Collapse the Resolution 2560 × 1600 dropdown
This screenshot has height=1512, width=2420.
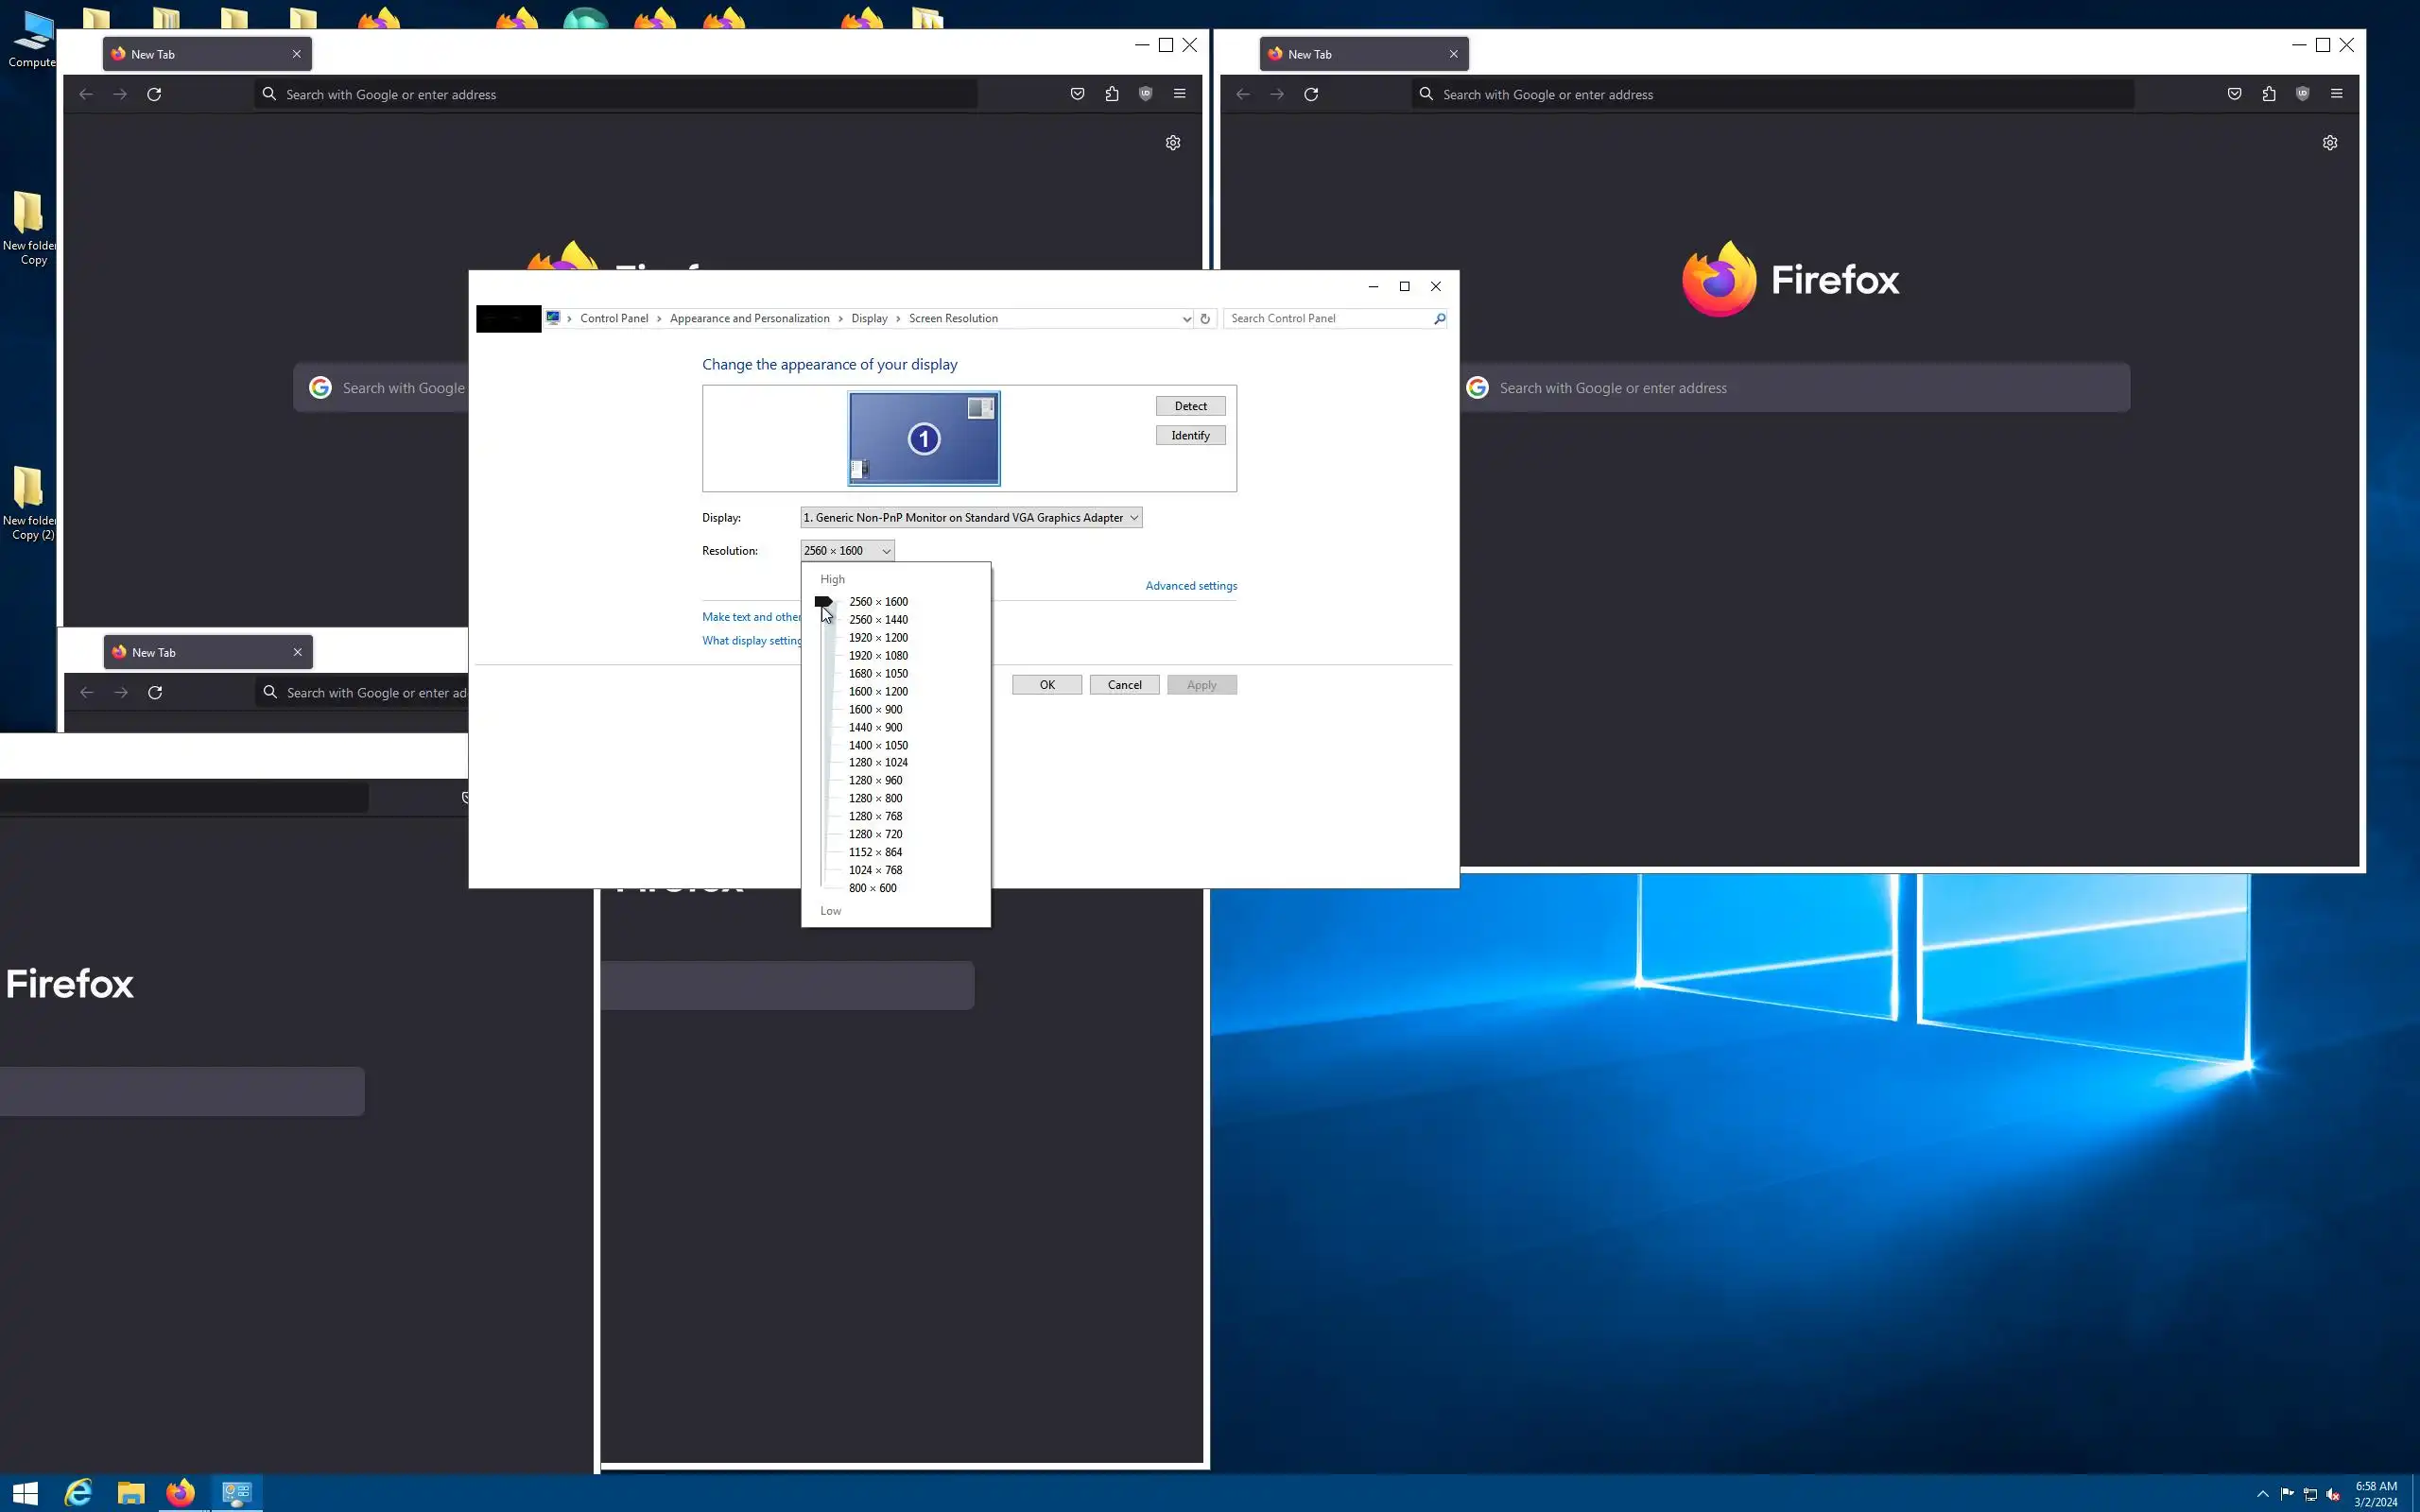tap(886, 551)
